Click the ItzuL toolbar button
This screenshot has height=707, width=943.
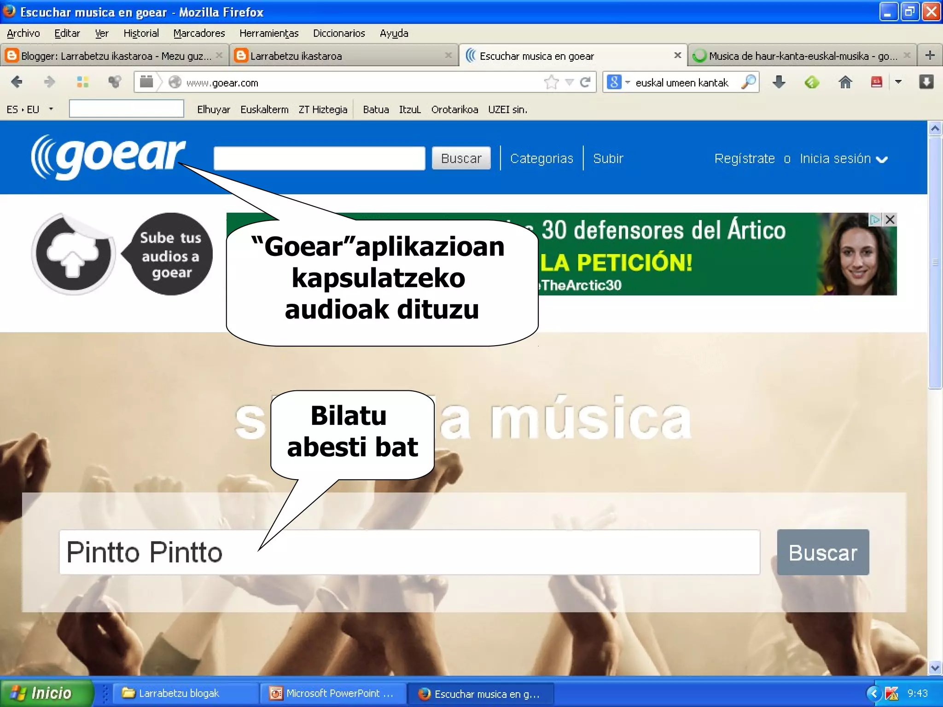pyautogui.click(x=410, y=110)
